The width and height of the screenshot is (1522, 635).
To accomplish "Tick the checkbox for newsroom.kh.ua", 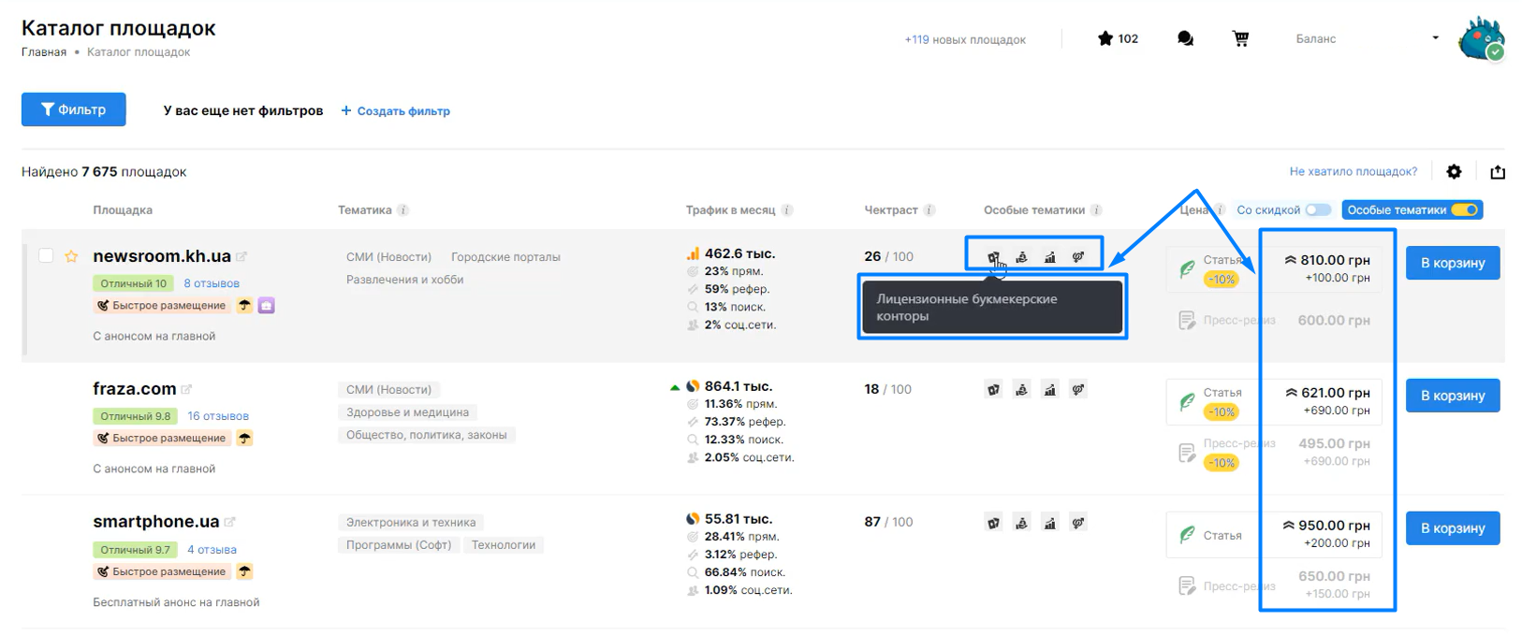I will (x=46, y=255).
